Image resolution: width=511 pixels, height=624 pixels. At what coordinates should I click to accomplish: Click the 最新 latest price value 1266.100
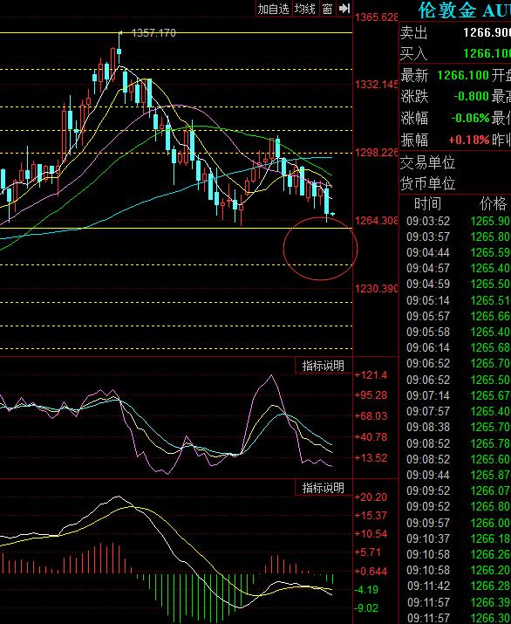pyautogui.click(x=463, y=75)
